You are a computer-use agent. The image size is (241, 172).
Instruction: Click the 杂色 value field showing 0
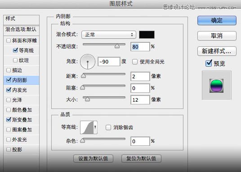tap(140, 141)
